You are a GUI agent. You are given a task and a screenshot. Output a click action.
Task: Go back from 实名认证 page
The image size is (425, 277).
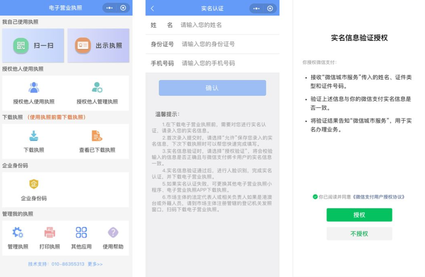click(x=152, y=9)
